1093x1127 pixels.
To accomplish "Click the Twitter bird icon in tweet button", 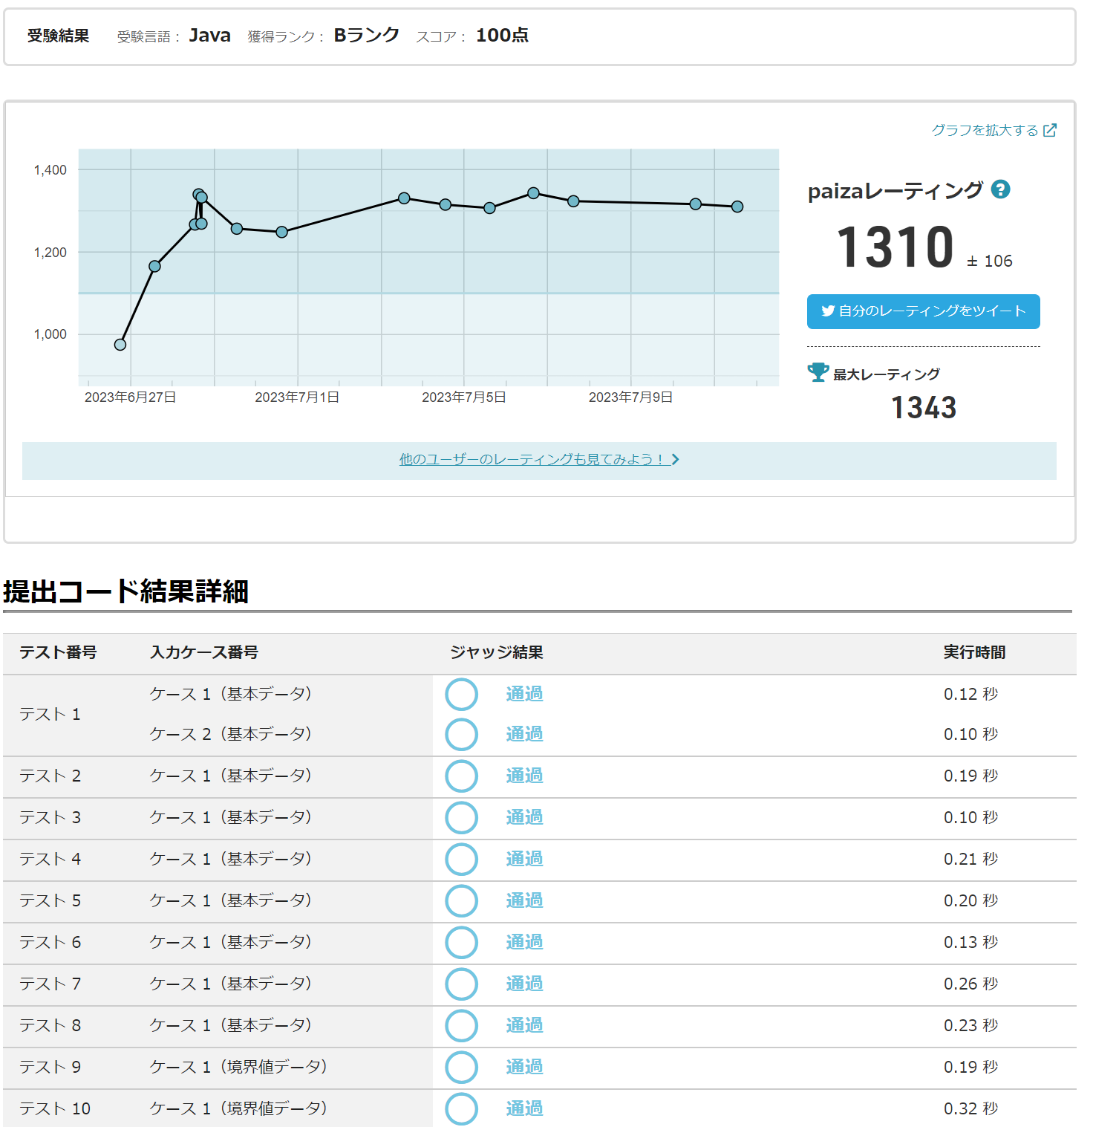I will (827, 311).
